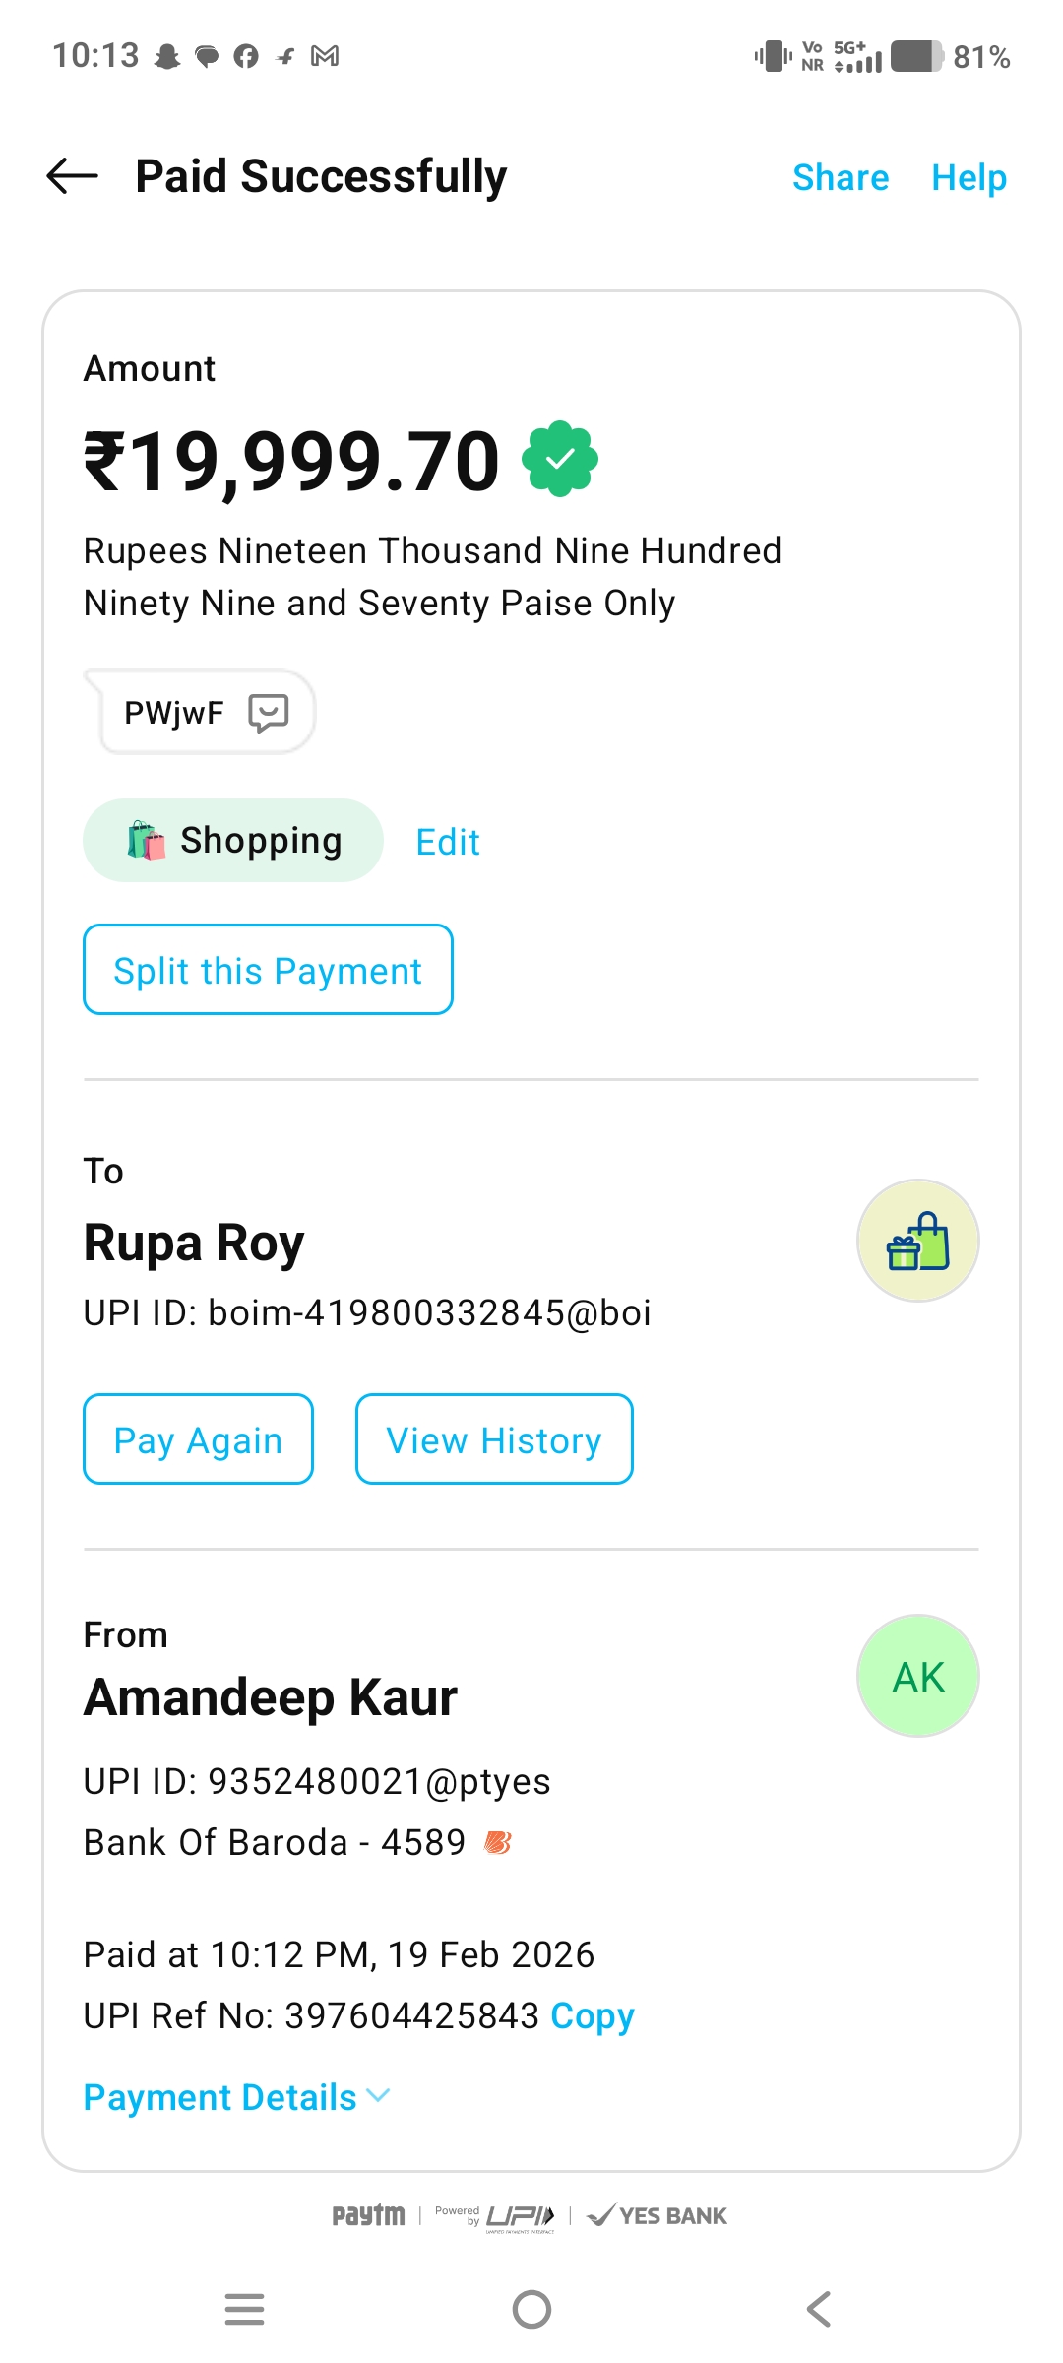Tap the Gmail notification icon in status bar
The height and width of the screenshot is (2363, 1063).
[x=325, y=56]
